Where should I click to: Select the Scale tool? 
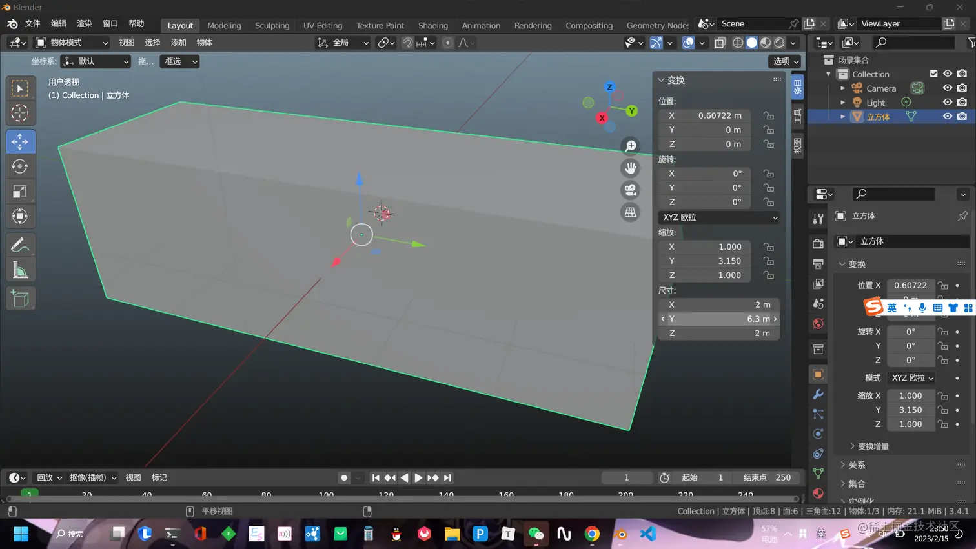(x=20, y=192)
